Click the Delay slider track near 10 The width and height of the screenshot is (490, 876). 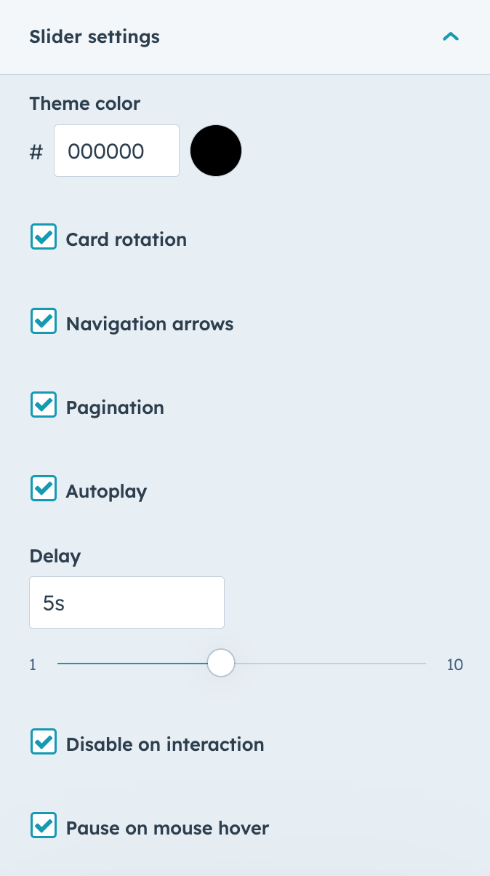(x=414, y=664)
